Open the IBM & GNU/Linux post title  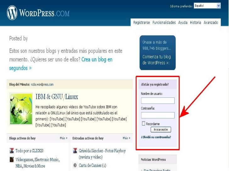(57, 97)
